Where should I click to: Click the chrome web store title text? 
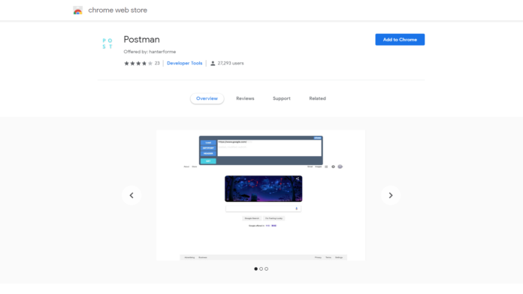pos(117,10)
